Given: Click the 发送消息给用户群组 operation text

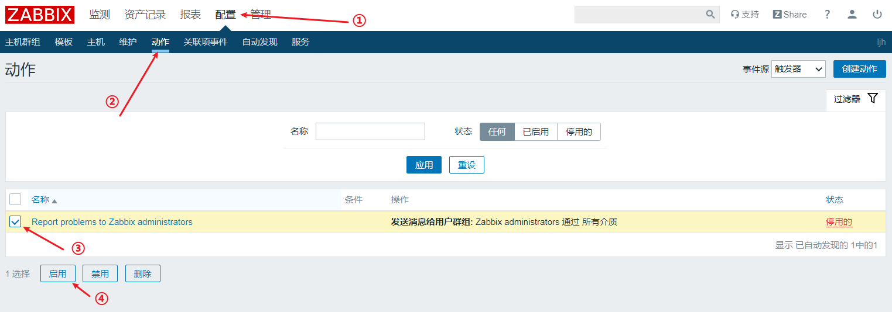Looking at the screenshot, I should [x=432, y=222].
